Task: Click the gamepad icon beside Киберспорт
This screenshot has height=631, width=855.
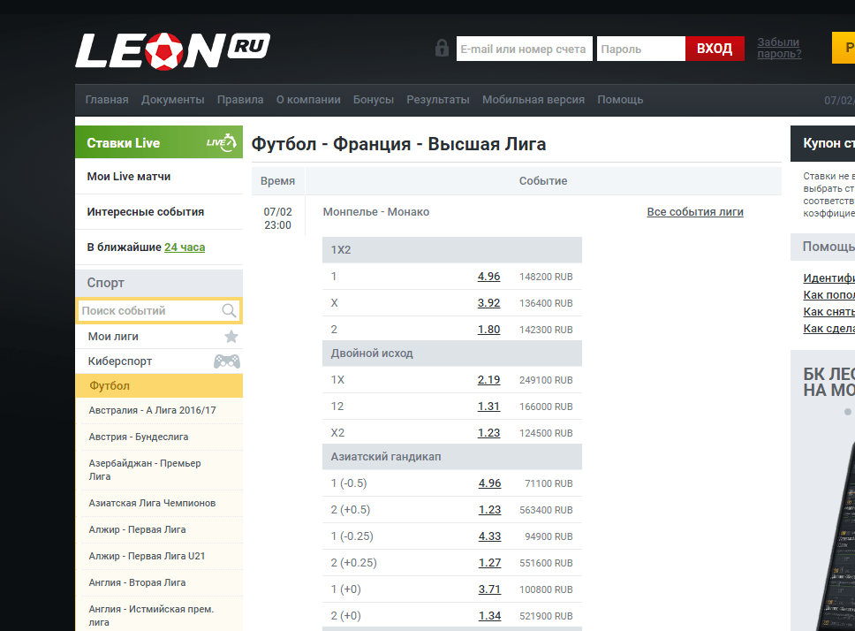Action: pos(227,361)
